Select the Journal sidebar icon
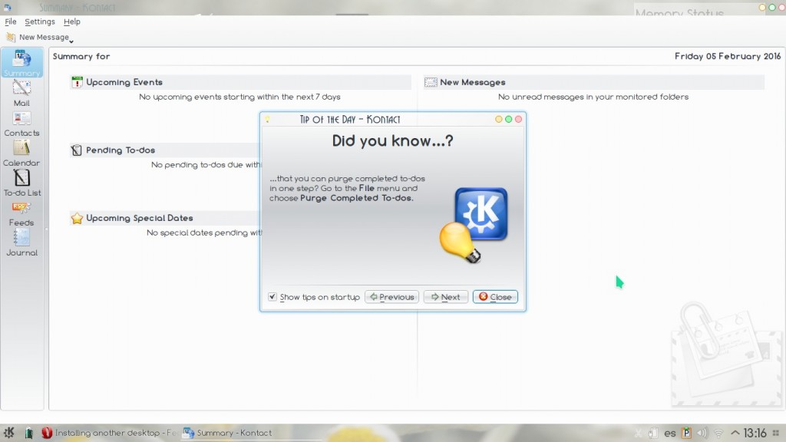786x442 pixels. click(x=21, y=242)
